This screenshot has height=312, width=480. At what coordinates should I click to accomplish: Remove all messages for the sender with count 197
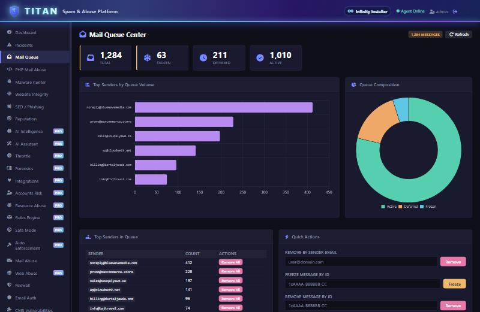click(x=230, y=280)
